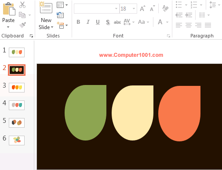This screenshot has height=170, width=222.
Task: Apply Font Color with the A icon
Action: tap(160, 22)
